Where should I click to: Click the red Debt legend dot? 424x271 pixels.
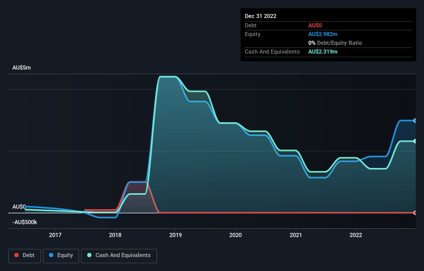click(x=17, y=255)
